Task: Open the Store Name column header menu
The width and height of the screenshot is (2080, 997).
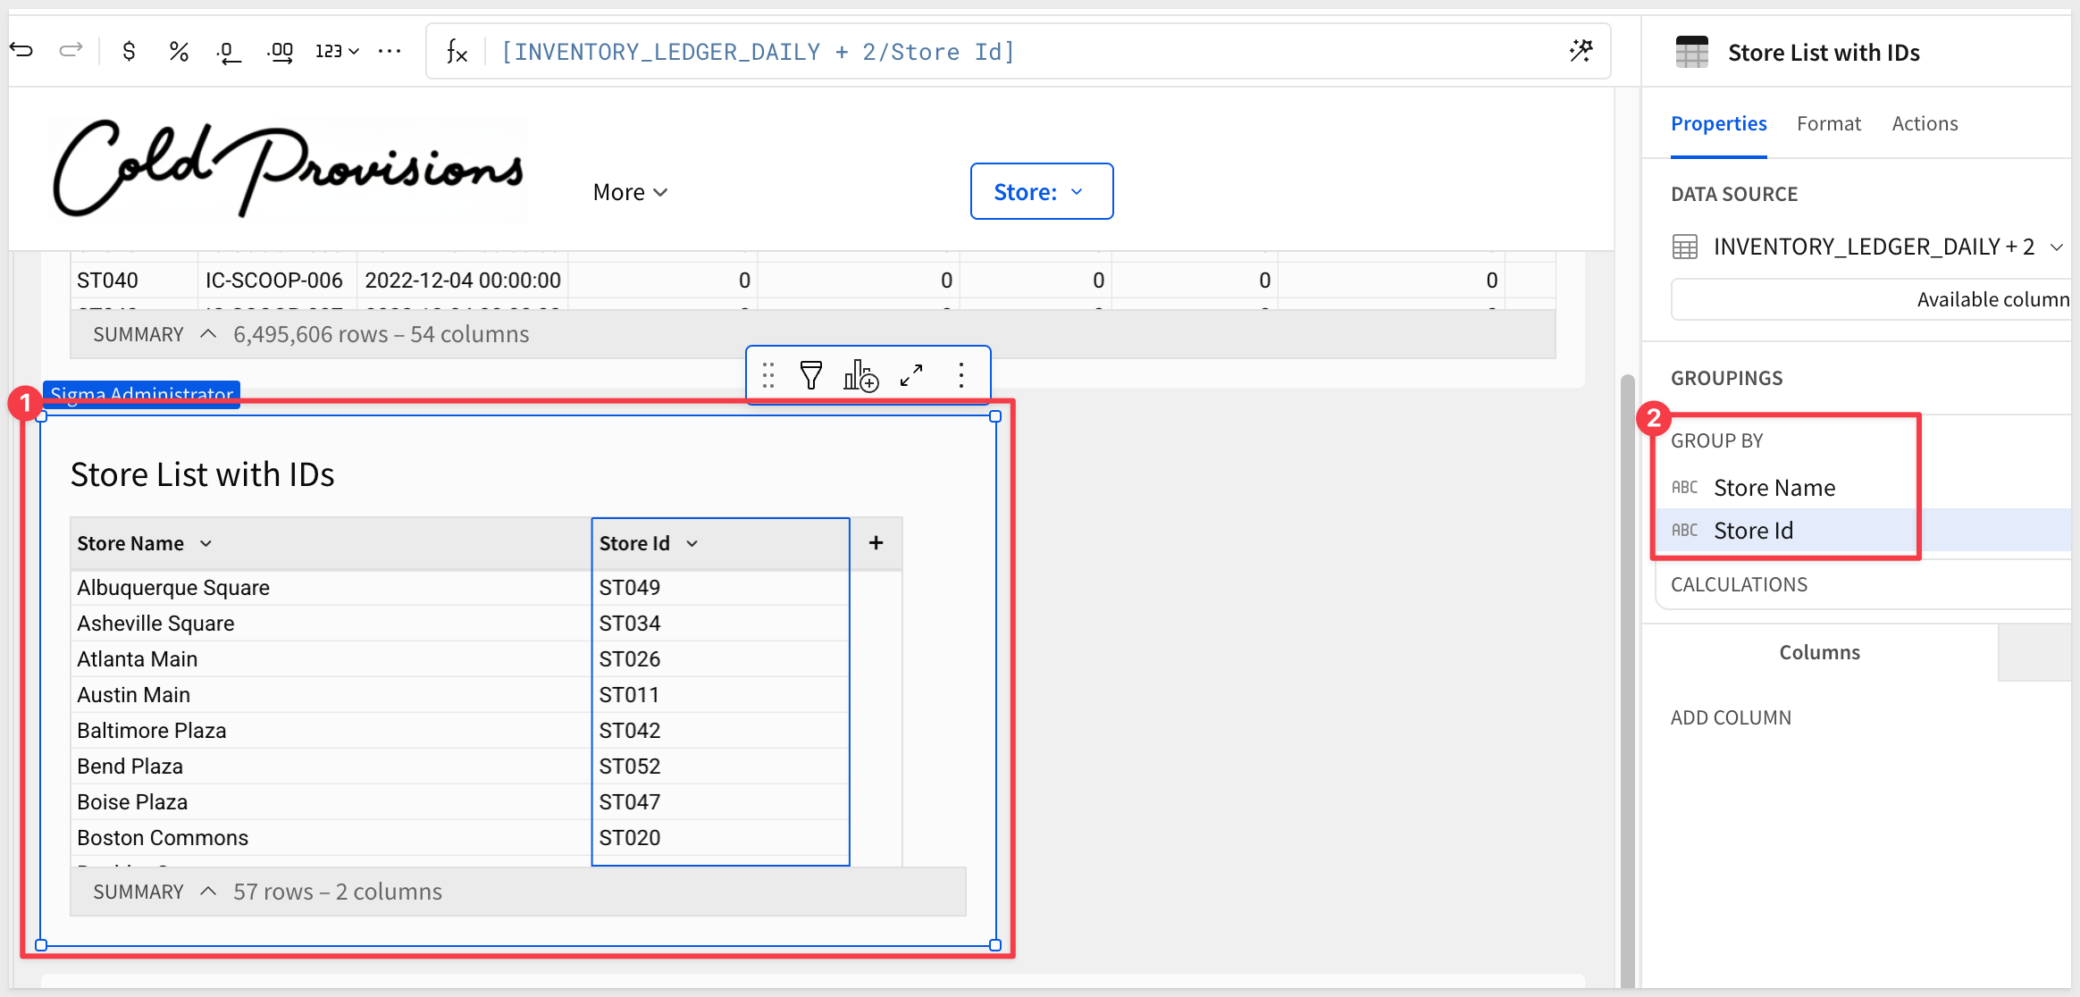Action: click(206, 544)
